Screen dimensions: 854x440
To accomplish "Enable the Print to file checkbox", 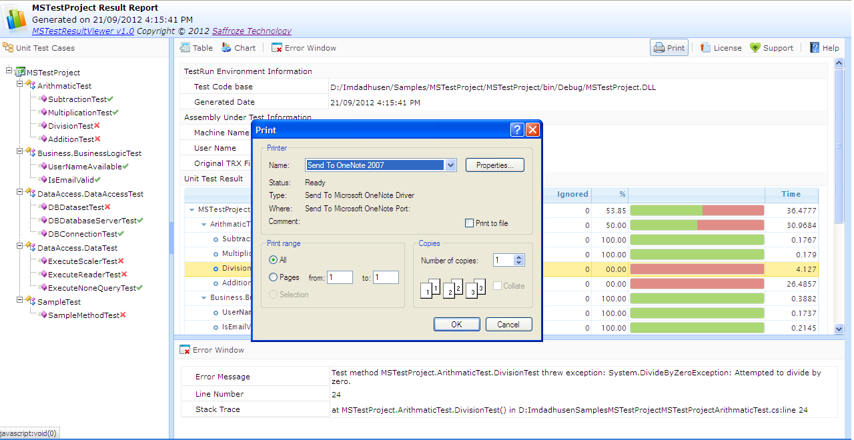I will [x=469, y=223].
